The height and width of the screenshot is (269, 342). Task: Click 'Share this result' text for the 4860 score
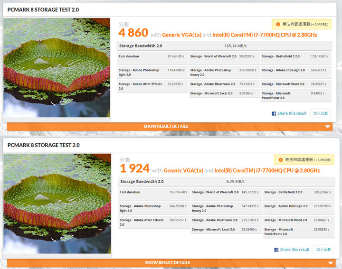pyautogui.click(x=292, y=114)
